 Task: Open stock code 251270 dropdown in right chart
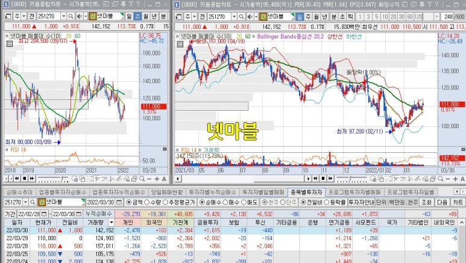coord(234,17)
